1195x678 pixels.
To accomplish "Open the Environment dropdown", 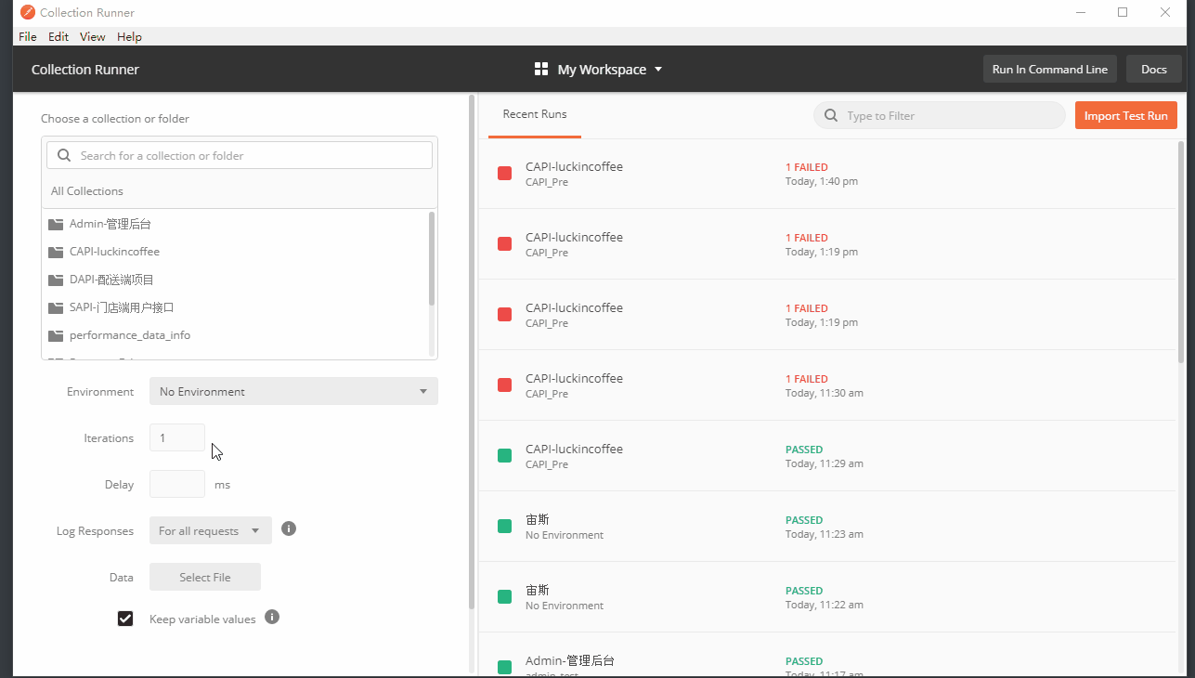I will [293, 391].
